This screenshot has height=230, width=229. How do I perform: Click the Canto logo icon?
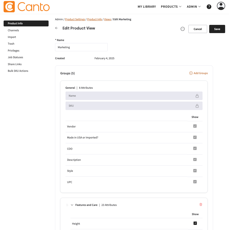tap(9, 7)
